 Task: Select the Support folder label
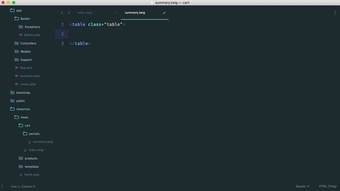coord(26,60)
